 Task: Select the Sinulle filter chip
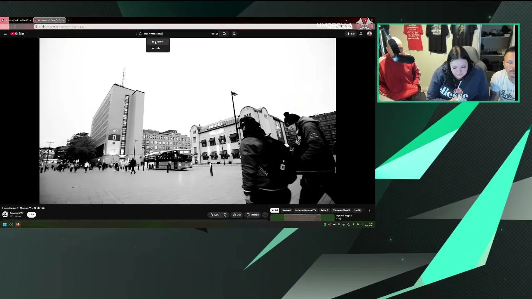coord(357,210)
